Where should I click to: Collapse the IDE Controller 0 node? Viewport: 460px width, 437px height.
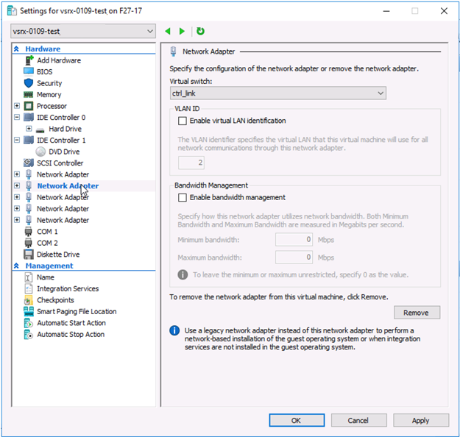[x=17, y=117]
